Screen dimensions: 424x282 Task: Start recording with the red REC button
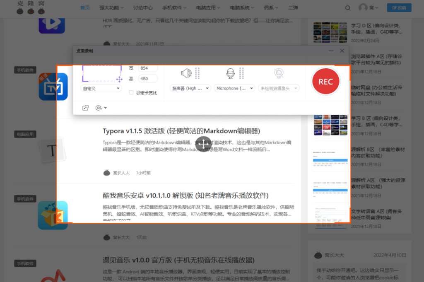325,82
